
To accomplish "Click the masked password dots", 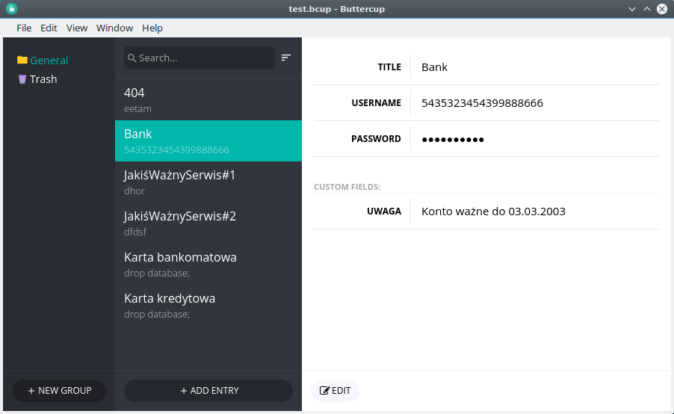I will pos(453,139).
